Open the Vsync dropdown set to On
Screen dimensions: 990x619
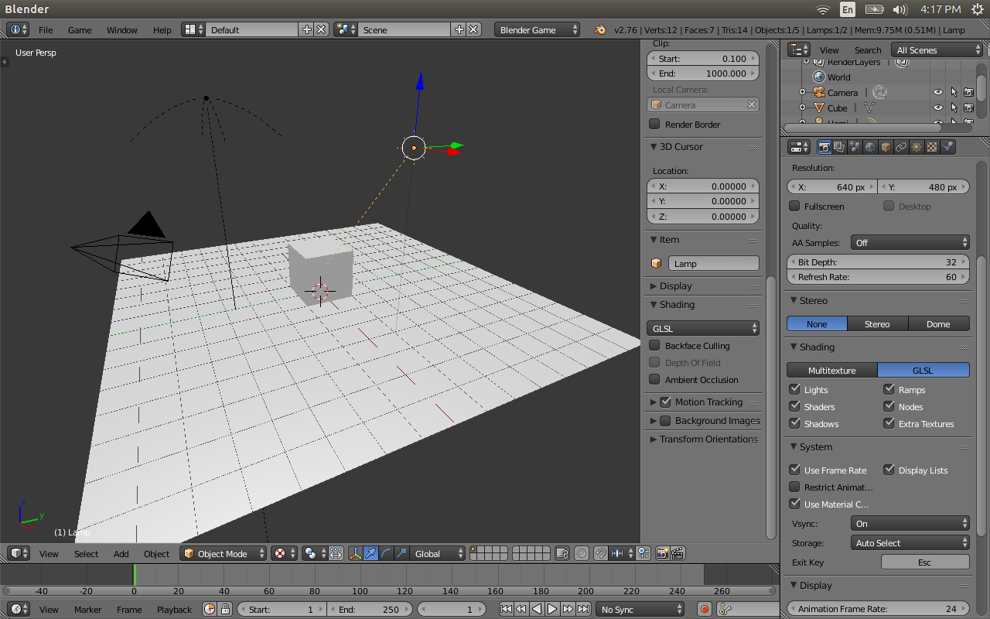910,523
